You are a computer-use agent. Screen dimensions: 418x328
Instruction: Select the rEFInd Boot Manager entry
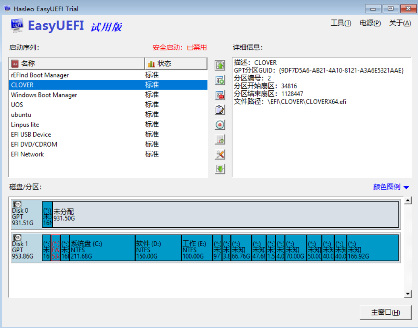pyautogui.click(x=108, y=75)
